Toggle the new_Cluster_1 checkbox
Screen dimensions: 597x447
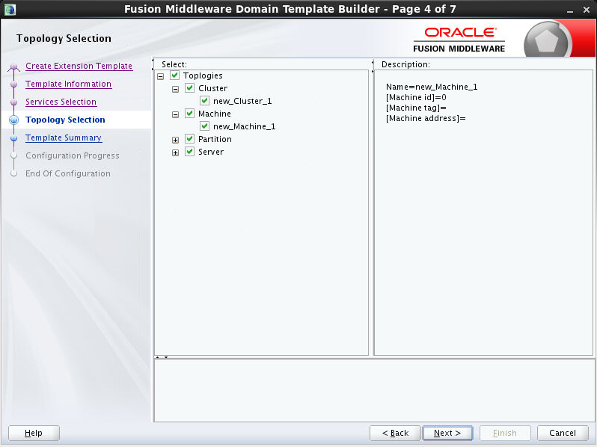tap(204, 101)
